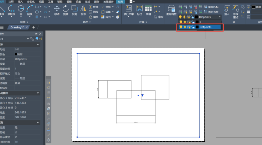
Task: Open the Array (阵列) dropdown arrow
Action: tap(113, 17)
